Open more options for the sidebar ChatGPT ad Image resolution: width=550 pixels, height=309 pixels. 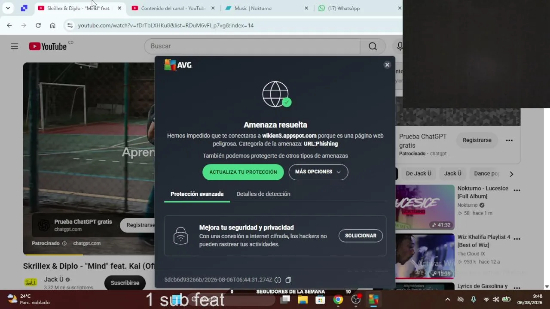tap(509, 140)
